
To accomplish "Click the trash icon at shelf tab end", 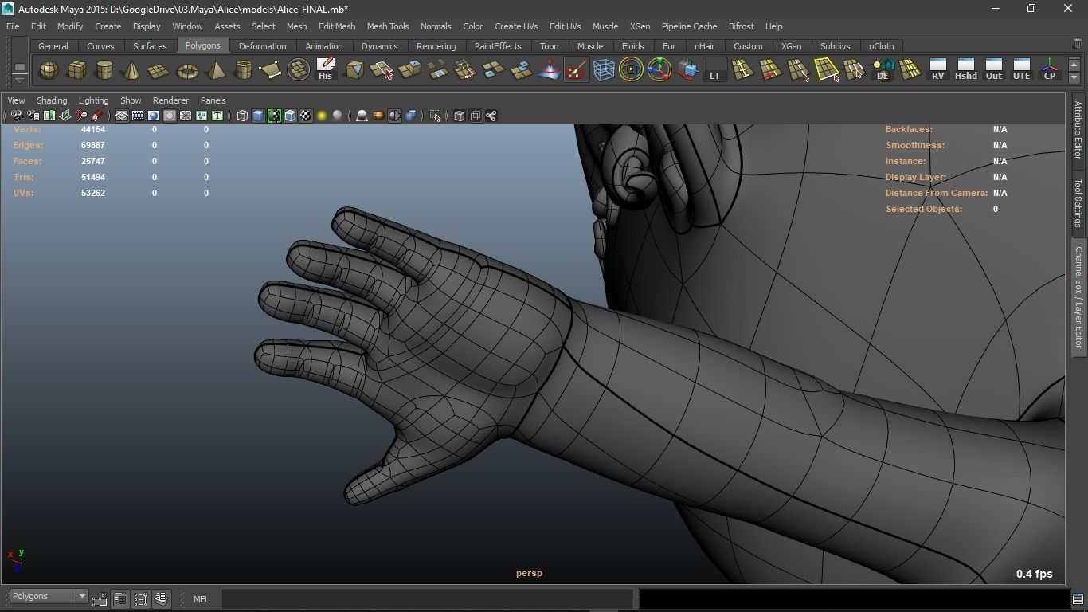I will click(1078, 45).
